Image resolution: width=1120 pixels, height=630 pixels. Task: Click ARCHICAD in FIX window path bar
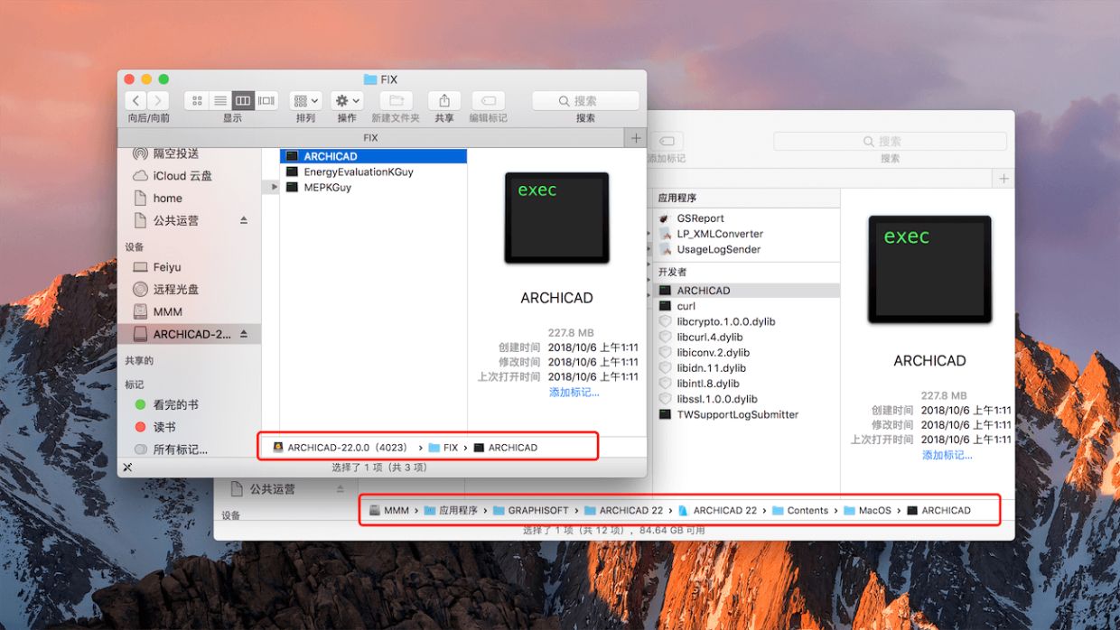pos(505,448)
